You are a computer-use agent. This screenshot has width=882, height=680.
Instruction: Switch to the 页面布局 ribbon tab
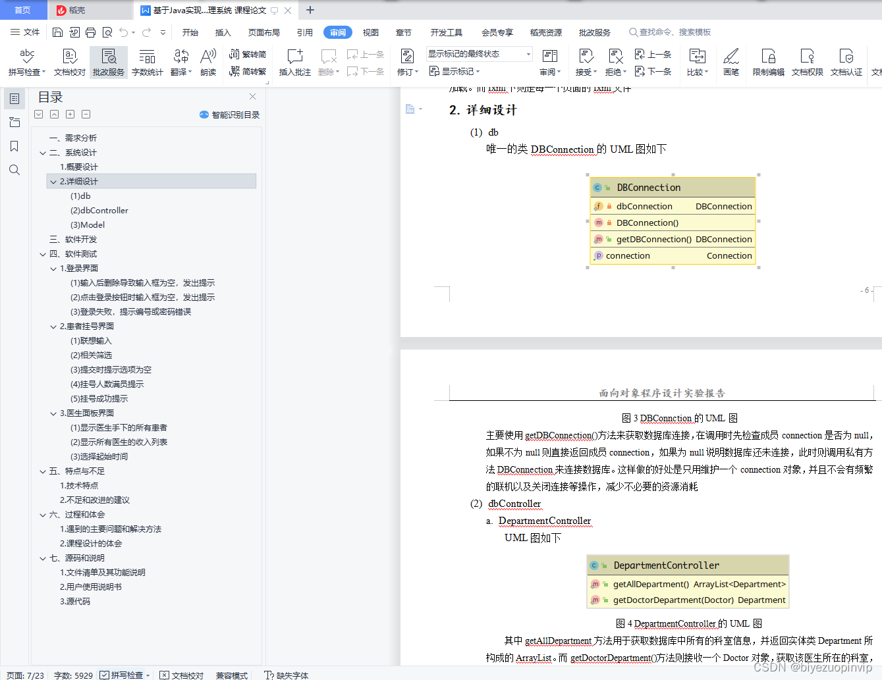tap(264, 32)
